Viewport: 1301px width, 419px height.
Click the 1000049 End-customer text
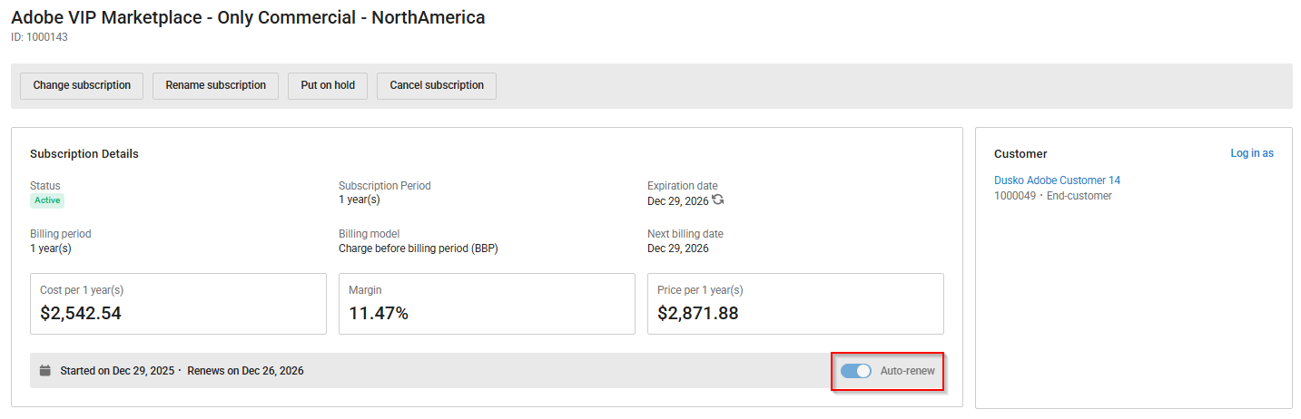click(x=1052, y=196)
